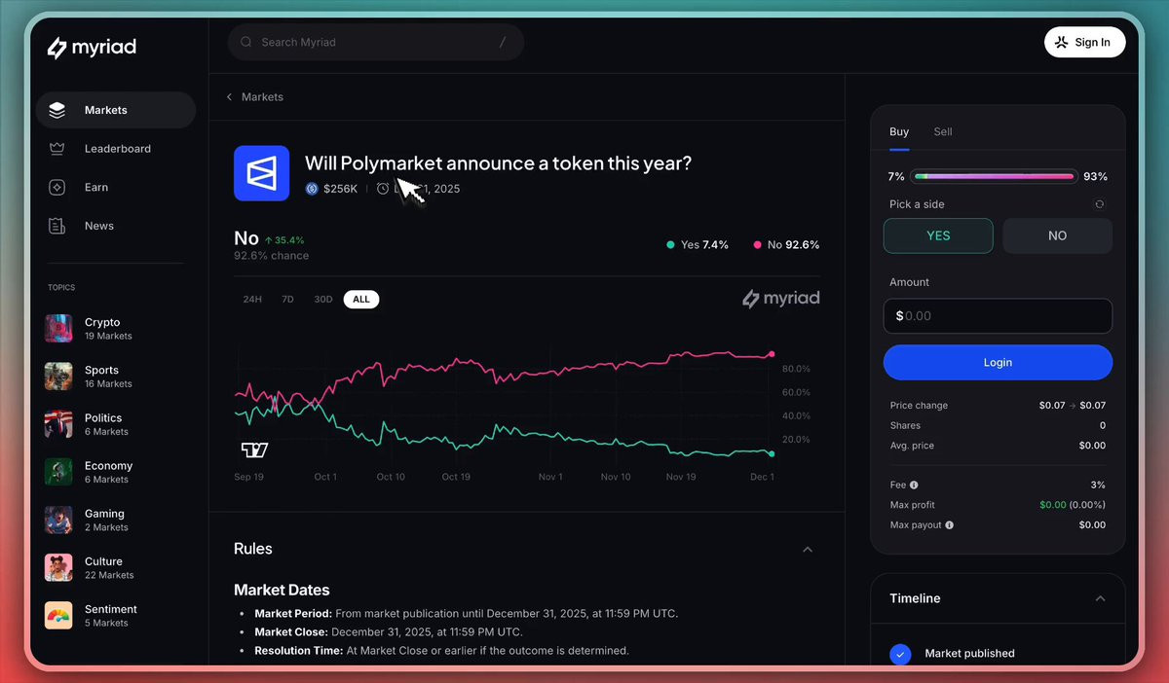Click the blue Login button
The height and width of the screenshot is (683, 1169).
pos(998,362)
